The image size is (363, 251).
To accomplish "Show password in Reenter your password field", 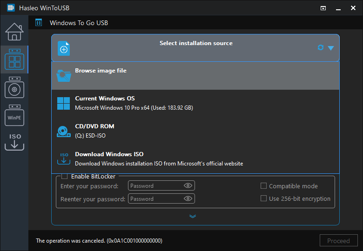I will tap(188, 198).
